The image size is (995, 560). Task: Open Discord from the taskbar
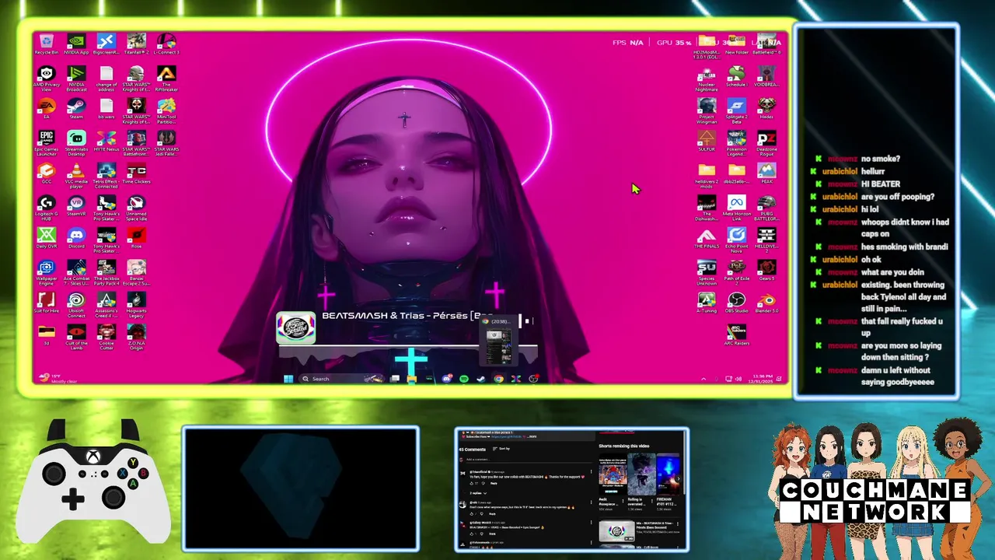coord(446,379)
